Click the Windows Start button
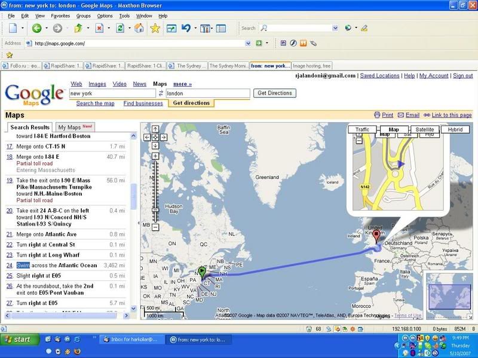Image resolution: width=478 pixels, height=358 pixels. click(20, 340)
